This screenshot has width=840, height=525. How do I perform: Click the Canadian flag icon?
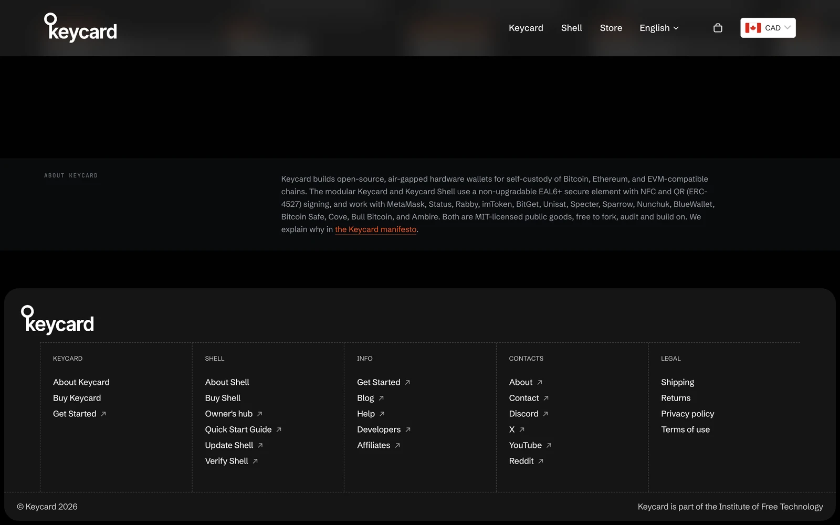[x=753, y=28]
